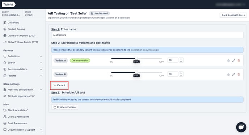This screenshot has height=135, width=249.
Task: Increase the Variant A percentage with the up arrow
Action: pos(181,59)
